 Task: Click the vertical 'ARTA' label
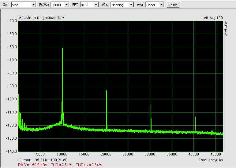226,29
